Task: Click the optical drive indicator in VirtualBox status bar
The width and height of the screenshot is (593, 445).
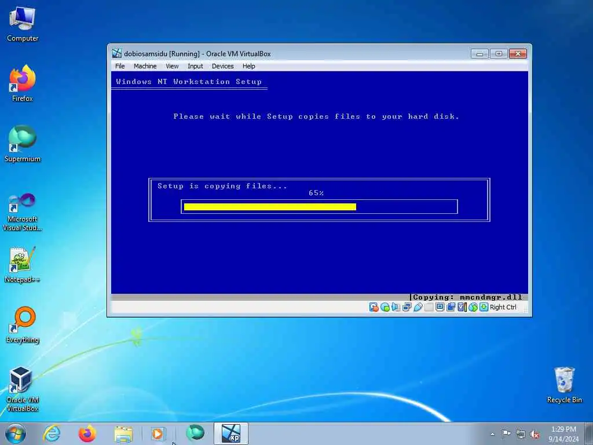Action: pos(385,307)
